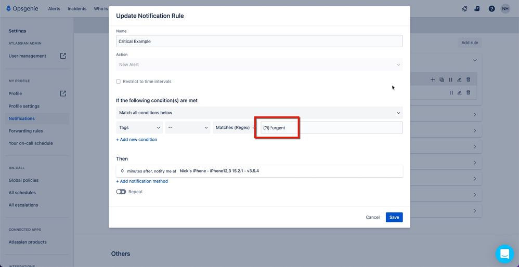519x267 pixels.
Task: Open the chat support bubble
Action: 504,254
